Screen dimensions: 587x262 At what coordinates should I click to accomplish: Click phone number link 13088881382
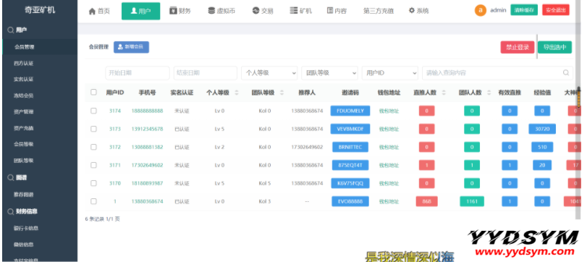point(147,147)
